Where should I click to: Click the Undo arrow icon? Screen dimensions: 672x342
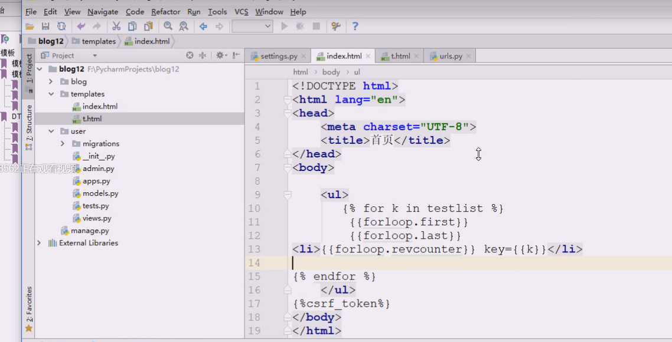(81, 27)
